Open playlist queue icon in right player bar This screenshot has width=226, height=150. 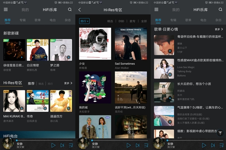[x=221, y=145]
